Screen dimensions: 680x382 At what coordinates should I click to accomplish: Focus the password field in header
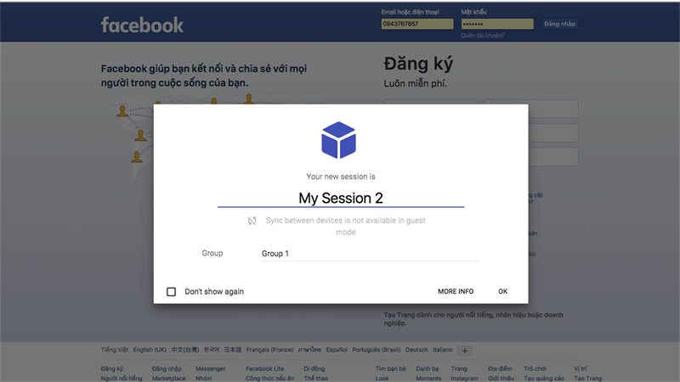point(497,24)
